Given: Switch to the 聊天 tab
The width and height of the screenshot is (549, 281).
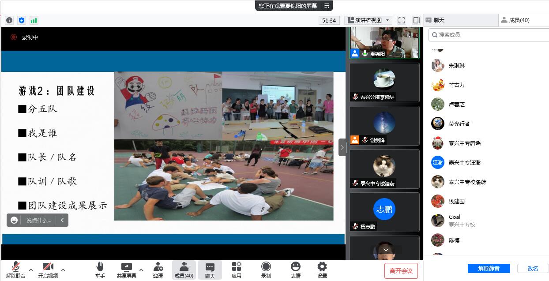Looking at the screenshot, I should (x=460, y=20).
